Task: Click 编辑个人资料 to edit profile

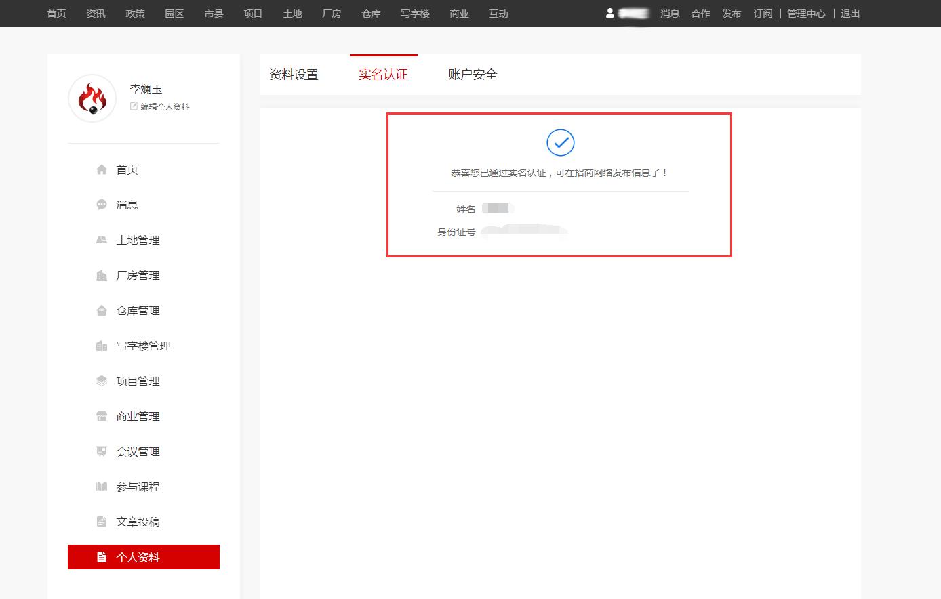Action: click(165, 106)
